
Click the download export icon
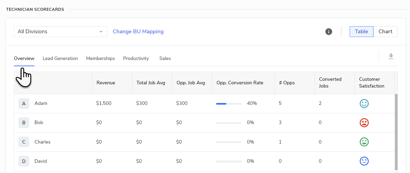pyautogui.click(x=391, y=56)
